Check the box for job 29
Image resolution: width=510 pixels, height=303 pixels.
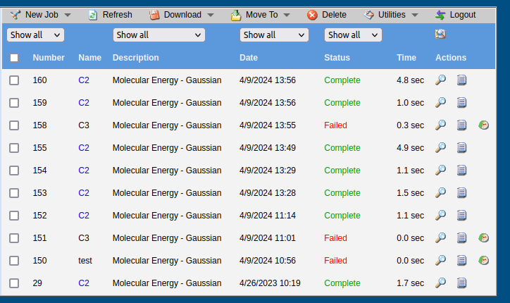(14, 283)
